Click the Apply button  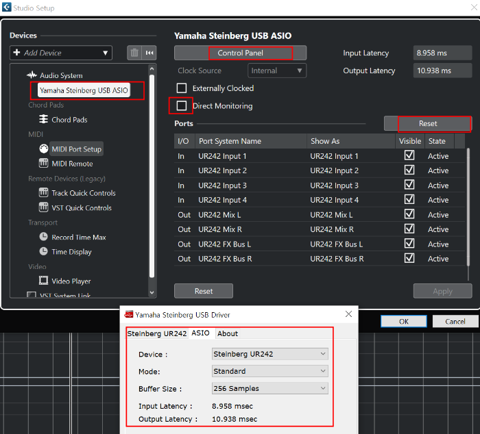click(x=443, y=291)
